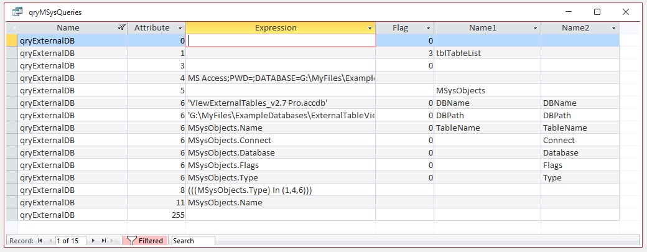Image resolution: width=647 pixels, height=252 pixels.
Task: Click the MSysObjects.Database expression cell
Action: [281, 153]
